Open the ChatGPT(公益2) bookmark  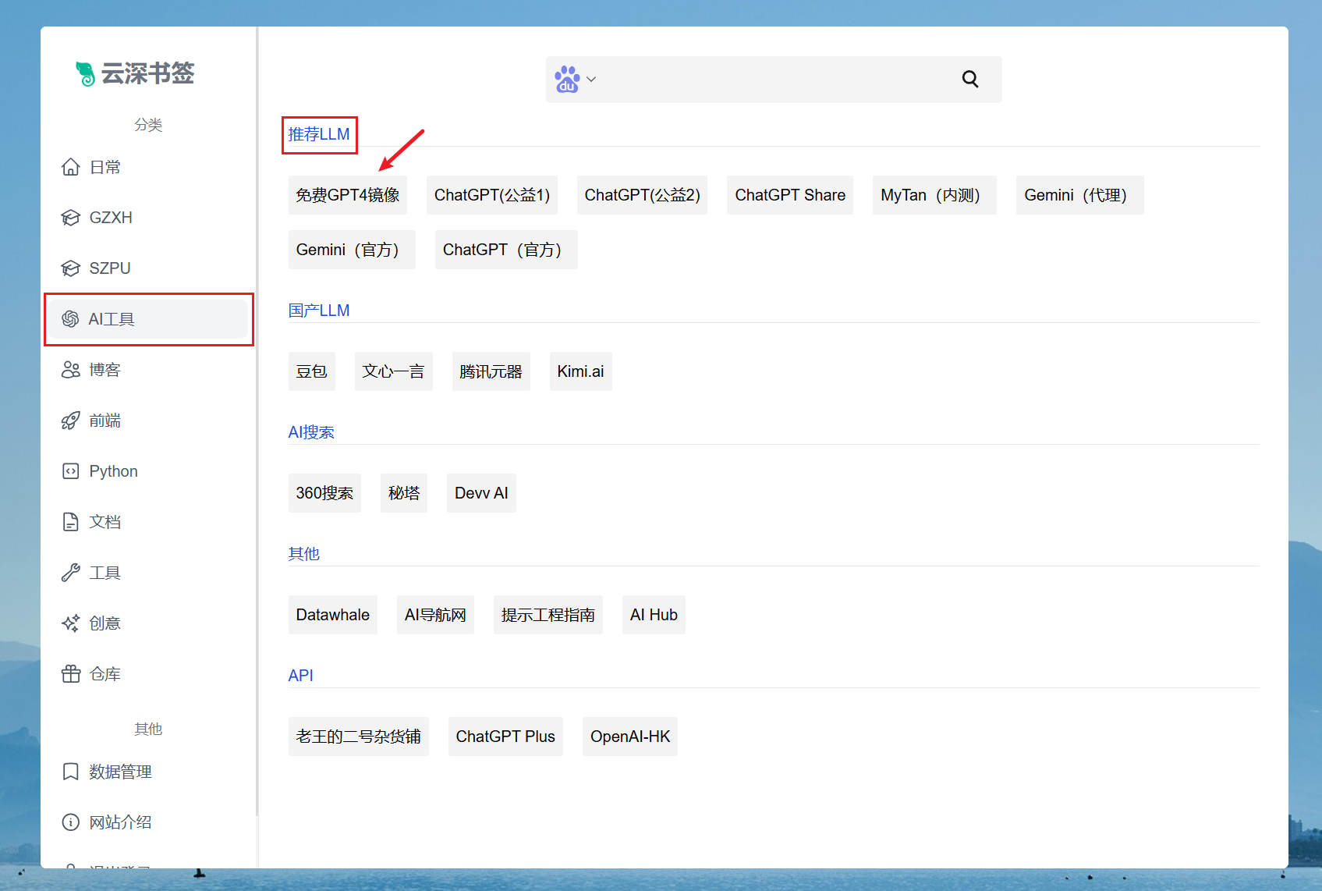[x=643, y=195]
